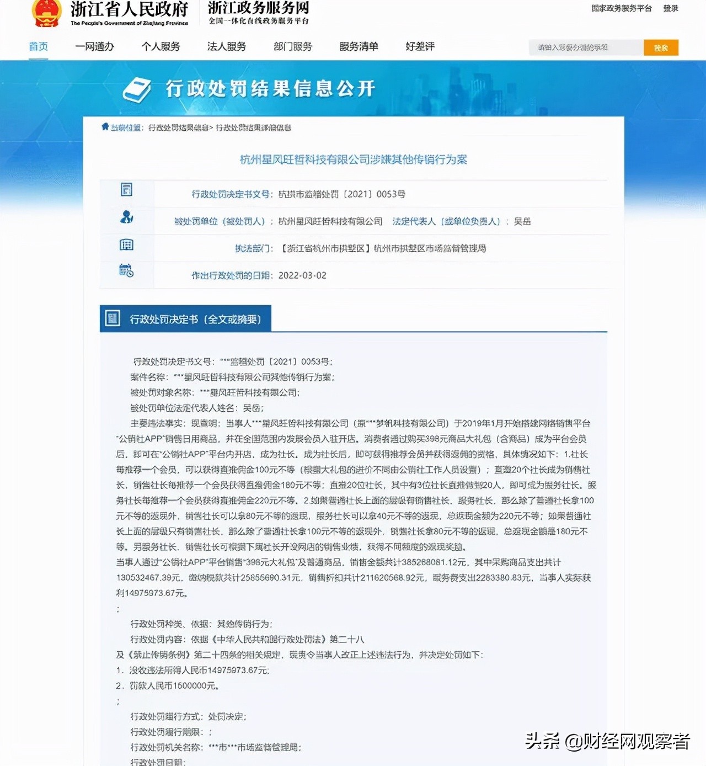This screenshot has width=706, height=766.
Task: Click the document icon beside 行政处罚决定书文号
Action: pos(126,189)
